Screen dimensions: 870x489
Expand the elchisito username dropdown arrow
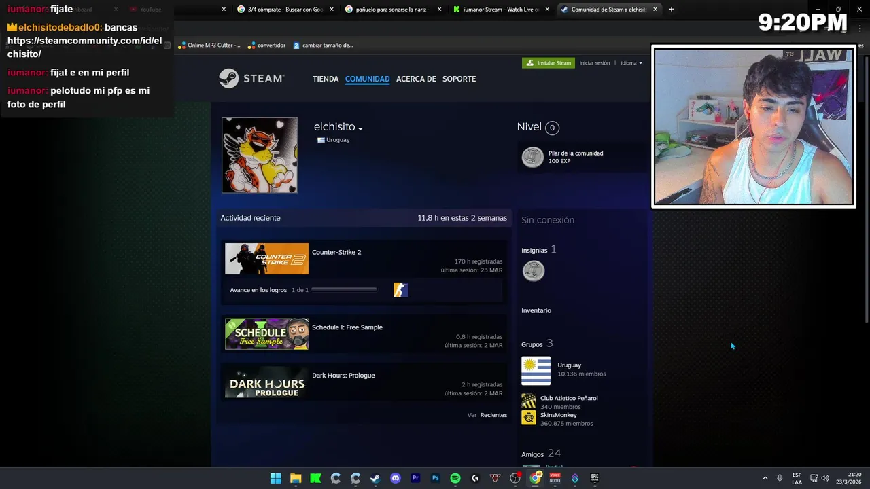(x=360, y=128)
